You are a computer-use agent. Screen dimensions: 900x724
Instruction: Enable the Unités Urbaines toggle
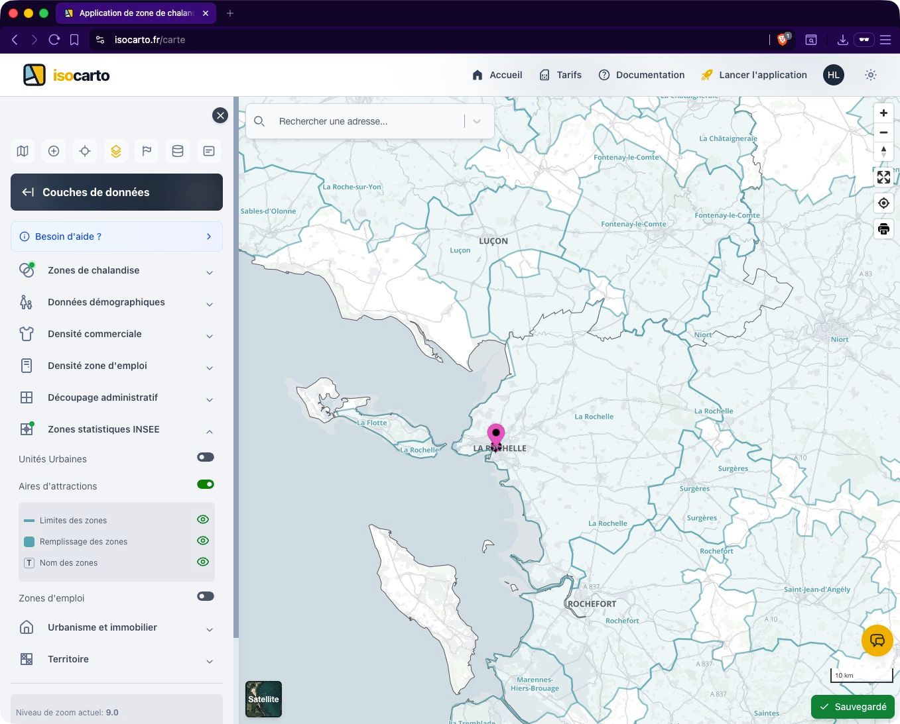click(x=206, y=457)
